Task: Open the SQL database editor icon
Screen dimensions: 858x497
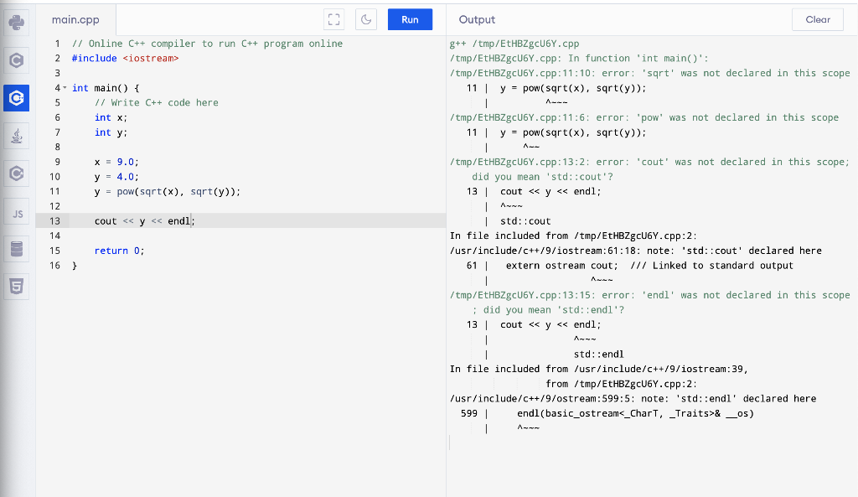Action: pos(17,249)
